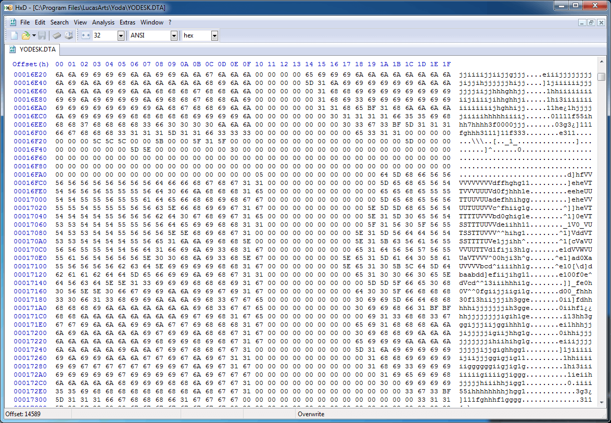Open the Analysis menu
Screen dimensions: 611x423
click(x=103, y=22)
